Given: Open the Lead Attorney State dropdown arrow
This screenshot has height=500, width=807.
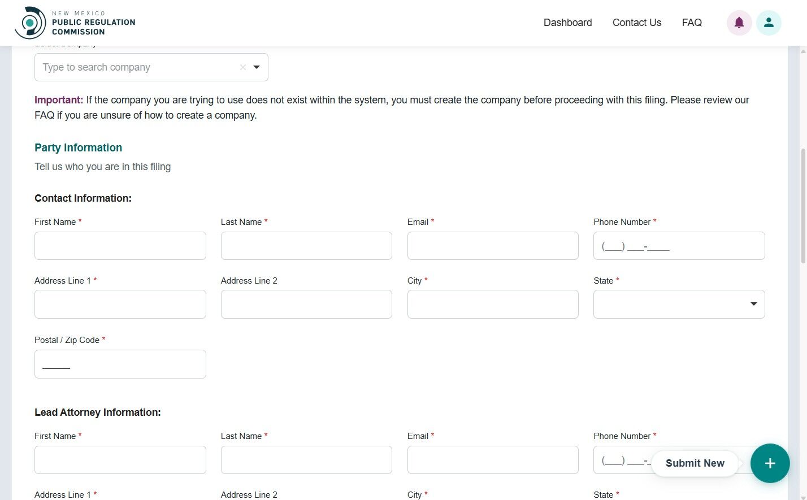Looking at the screenshot, I should click(753, 497).
